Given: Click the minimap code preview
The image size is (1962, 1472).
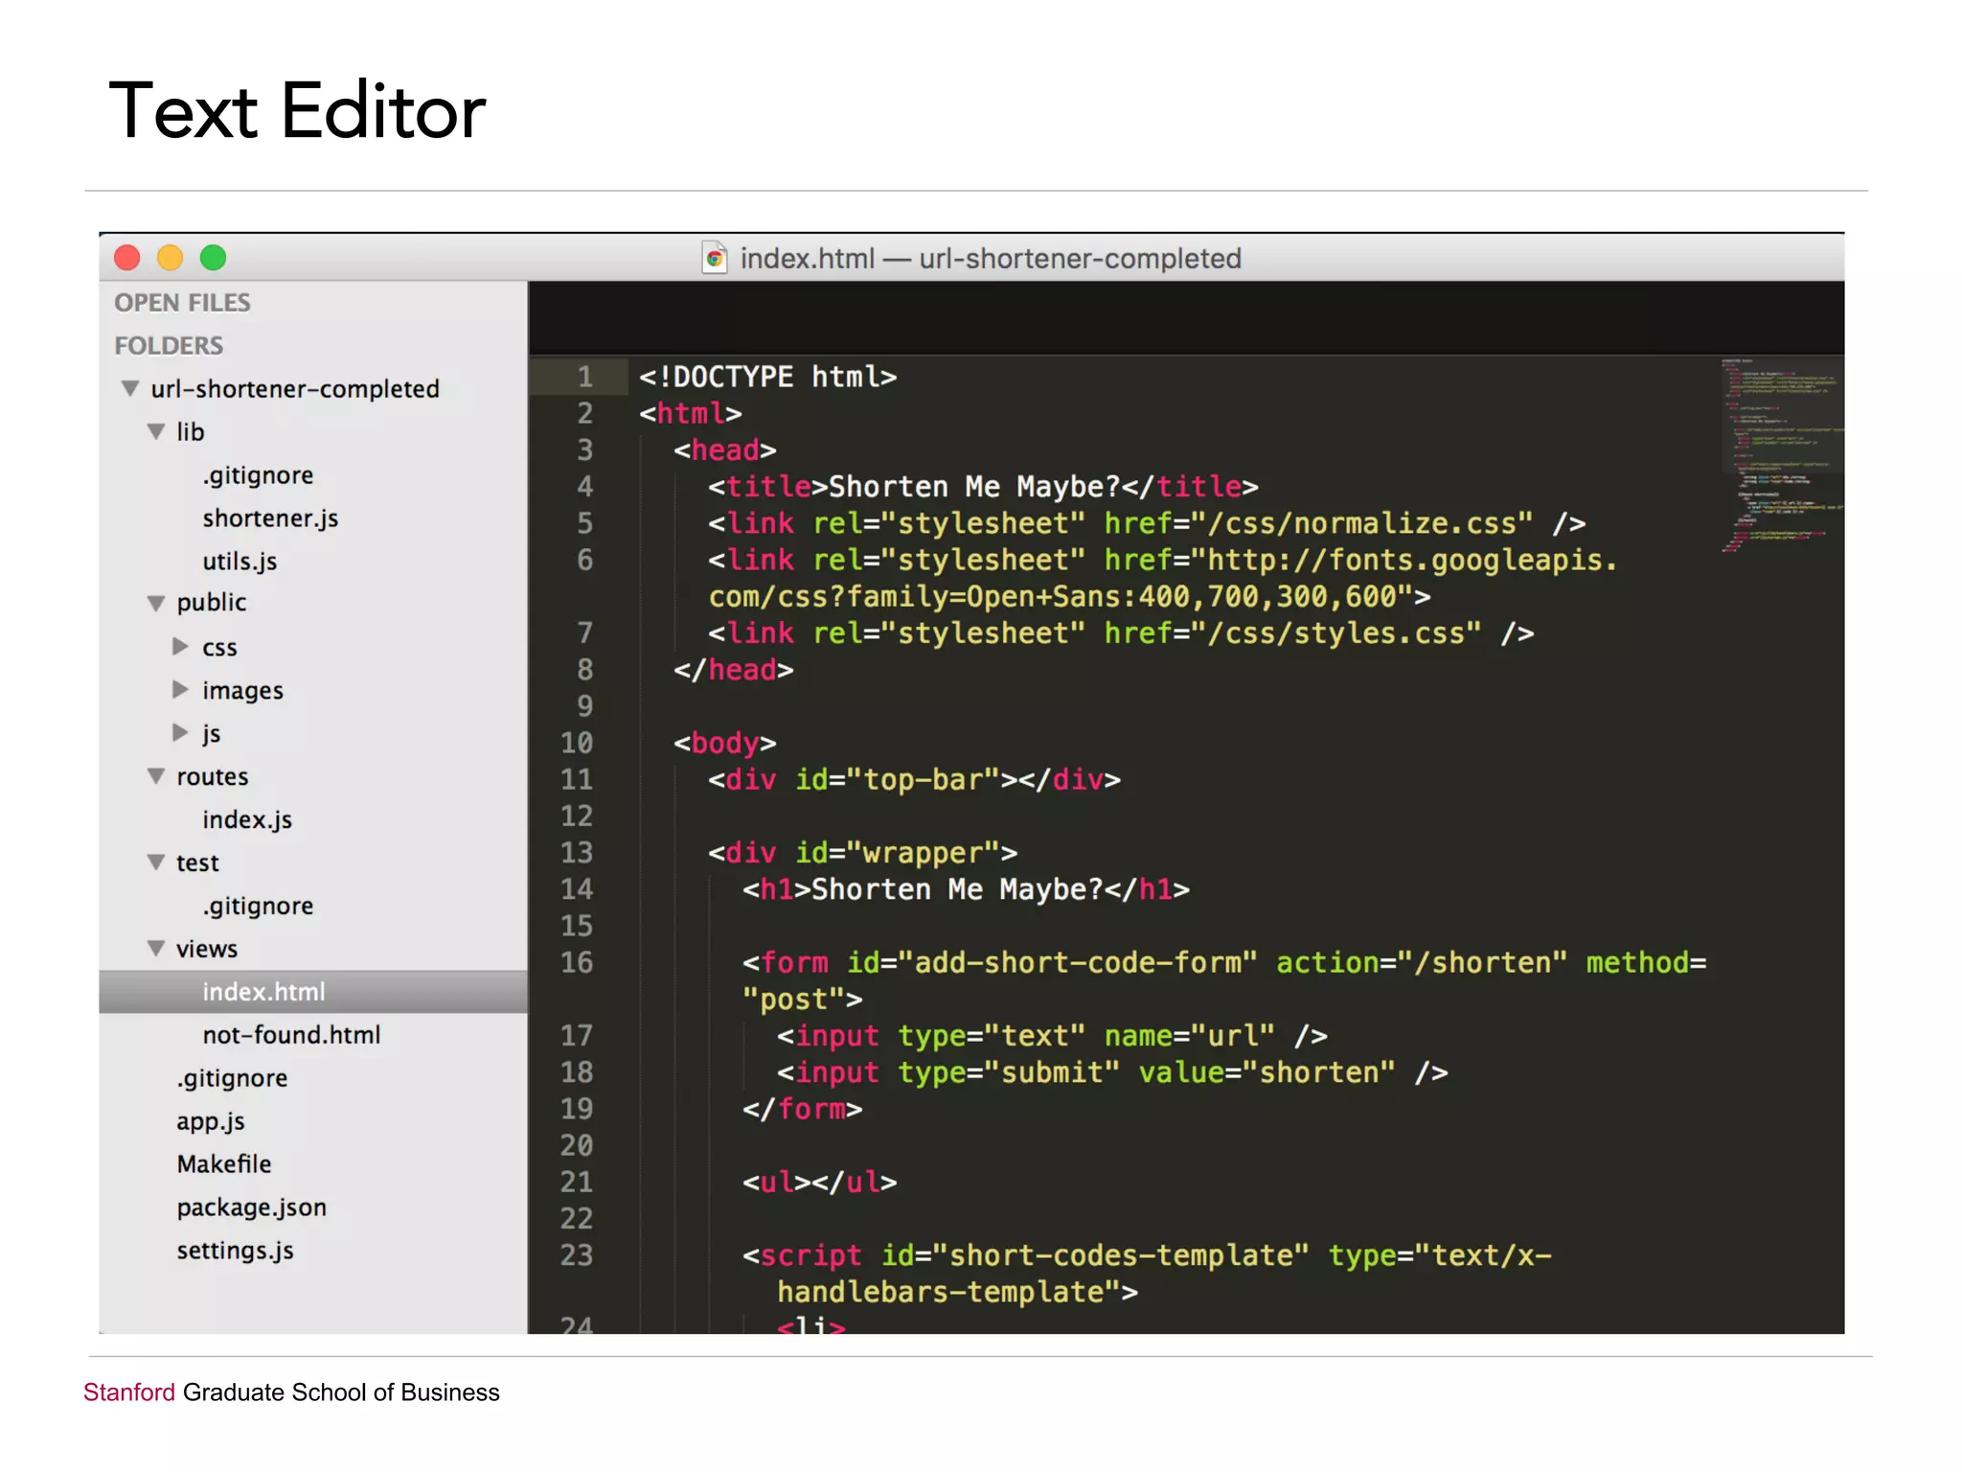Looking at the screenshot, I should pos(1782,456).
